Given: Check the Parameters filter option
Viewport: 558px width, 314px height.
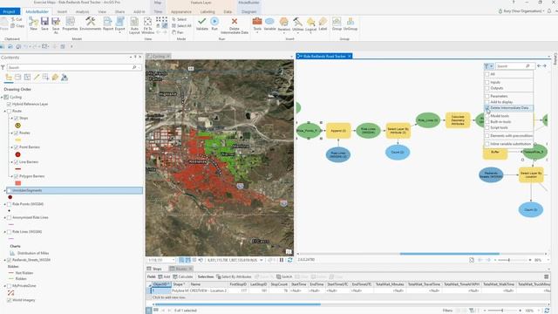Looking at the screenshot, I should click(487, 96).
